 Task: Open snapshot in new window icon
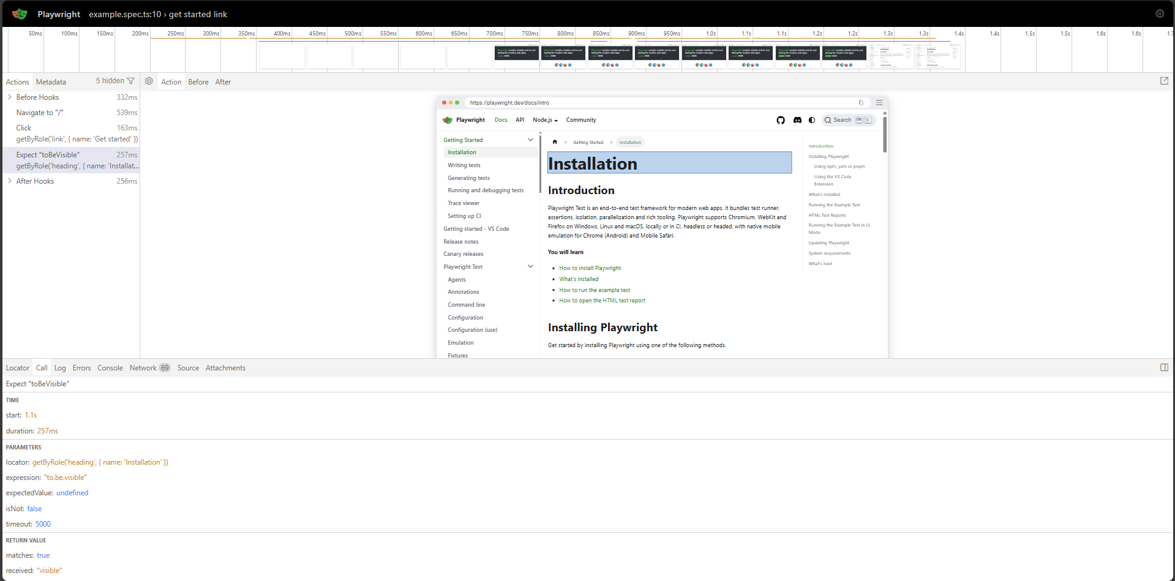1164,81
